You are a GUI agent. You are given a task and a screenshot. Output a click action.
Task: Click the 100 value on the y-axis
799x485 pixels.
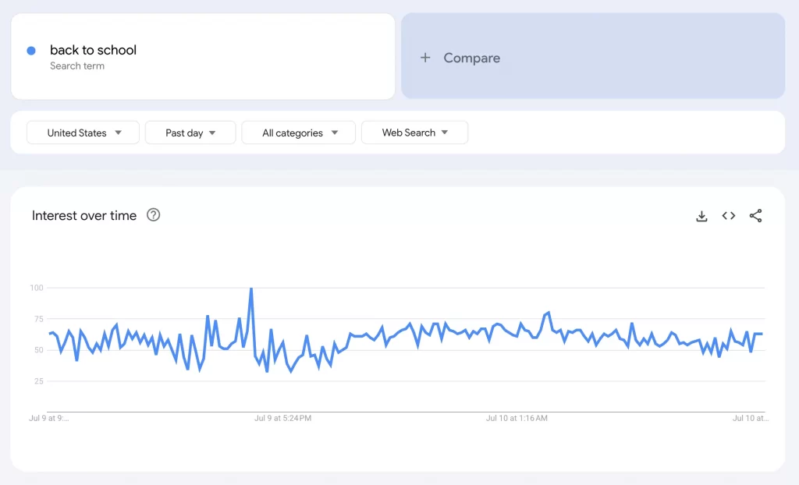point(37,288)
